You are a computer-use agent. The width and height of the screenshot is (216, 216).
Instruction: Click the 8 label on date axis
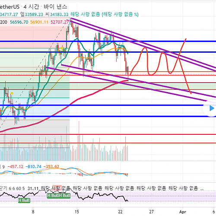pos(33,212)
